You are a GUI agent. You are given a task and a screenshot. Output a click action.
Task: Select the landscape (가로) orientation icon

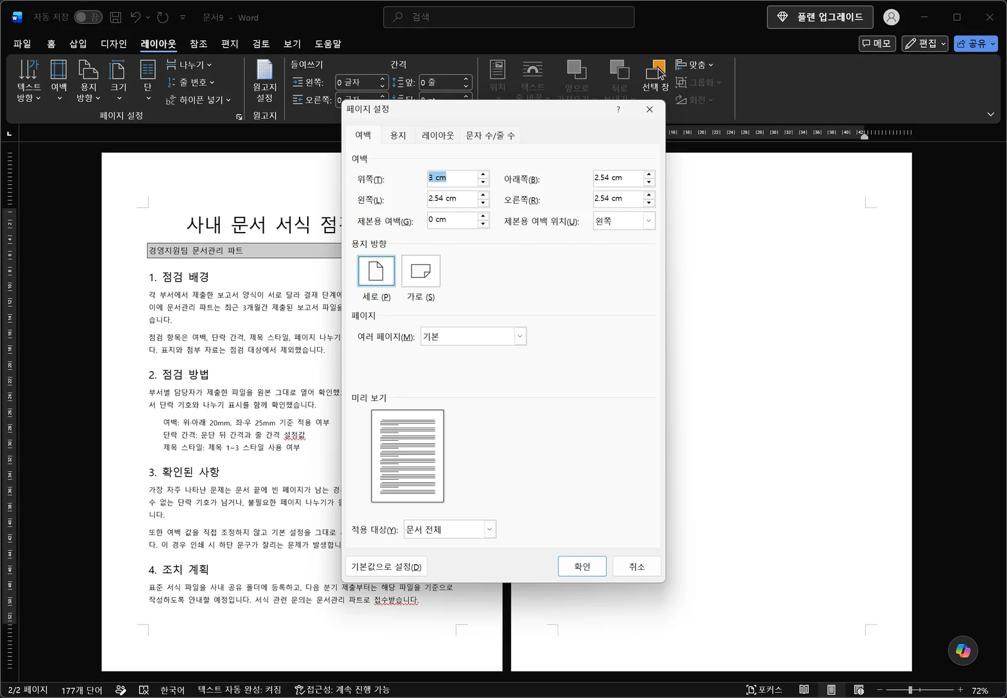(x=420, y=271)
